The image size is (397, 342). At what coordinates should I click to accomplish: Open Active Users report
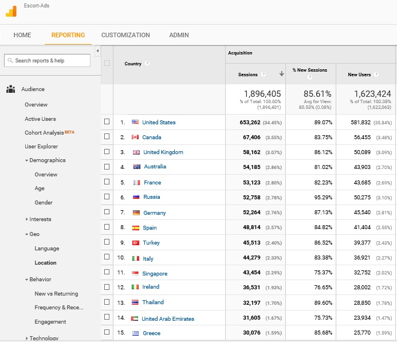(40, 119)
